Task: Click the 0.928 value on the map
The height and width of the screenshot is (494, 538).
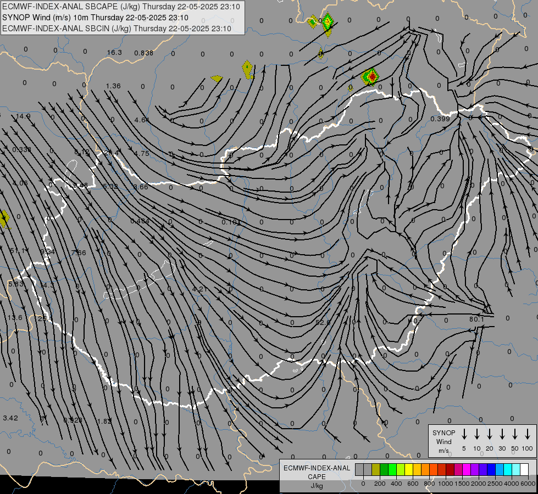Action: pyautogui.click(x=73, y=420)
